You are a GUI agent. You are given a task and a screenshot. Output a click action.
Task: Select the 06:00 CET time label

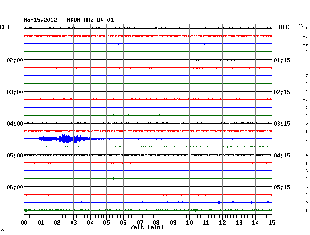15,187
